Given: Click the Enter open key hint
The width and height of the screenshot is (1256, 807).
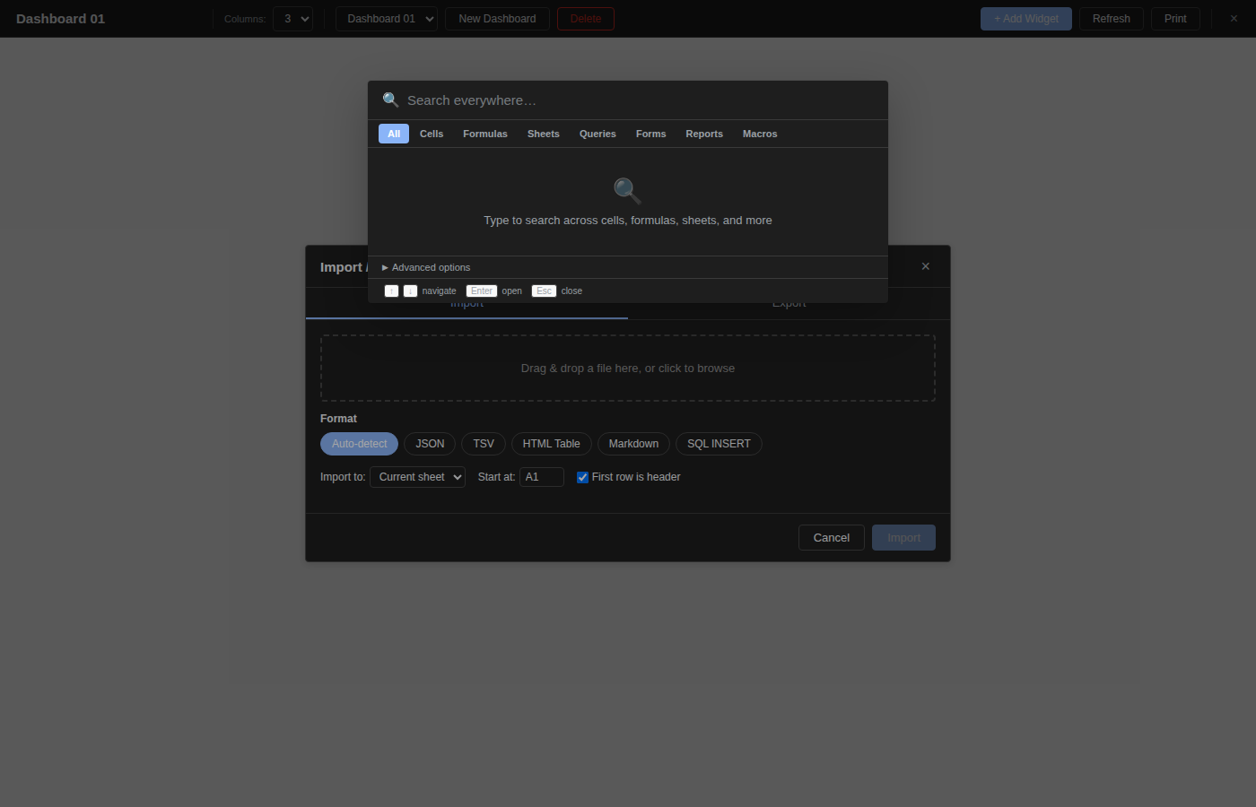Looking at the screenshot, I should point(482,291).
